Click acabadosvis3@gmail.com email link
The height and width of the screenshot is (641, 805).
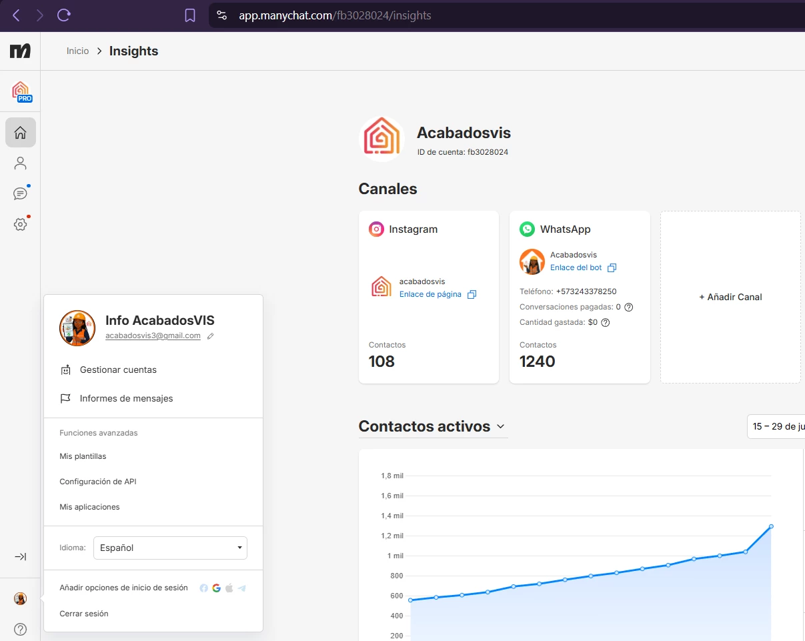tap(153, 336)
